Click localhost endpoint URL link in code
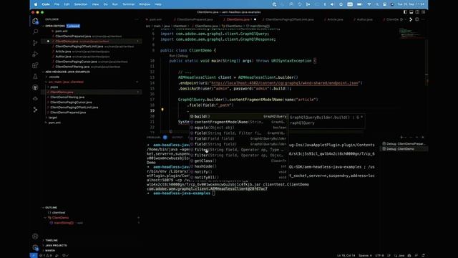 [285, 83]
